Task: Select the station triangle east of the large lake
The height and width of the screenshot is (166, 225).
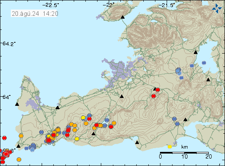Action: pyautogui.click(x=208, y=80)
